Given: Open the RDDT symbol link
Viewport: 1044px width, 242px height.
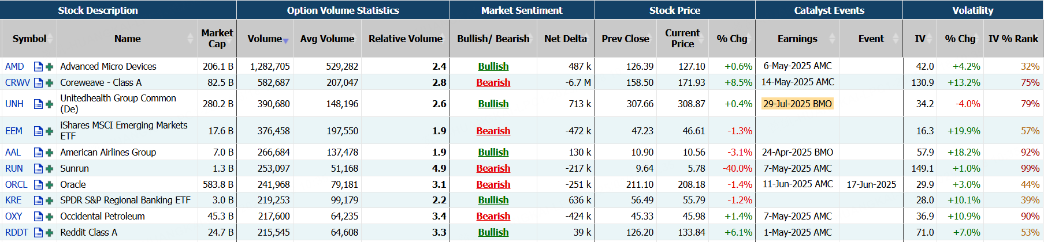Looking at the screenshot, I should 17,233.
